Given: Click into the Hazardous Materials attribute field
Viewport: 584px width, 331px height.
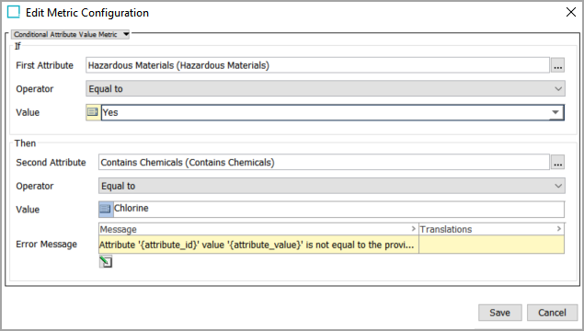Looking at the screenshot, I should click(317, 65).
